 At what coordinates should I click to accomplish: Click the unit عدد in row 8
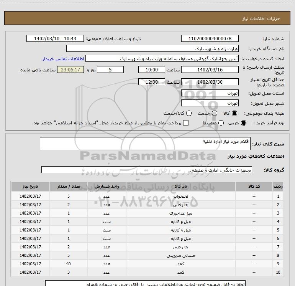[x=107, y=255]
